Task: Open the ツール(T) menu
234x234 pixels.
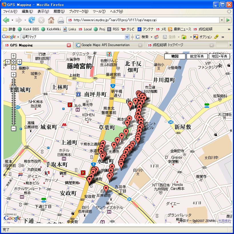Action: 99,11
